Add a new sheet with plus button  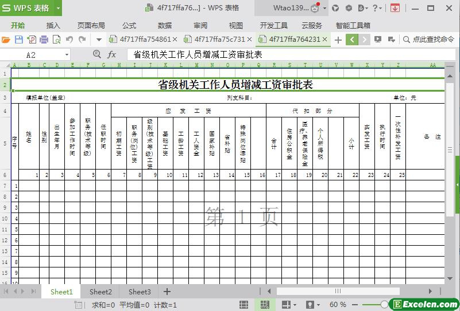(x=167, y=292)
